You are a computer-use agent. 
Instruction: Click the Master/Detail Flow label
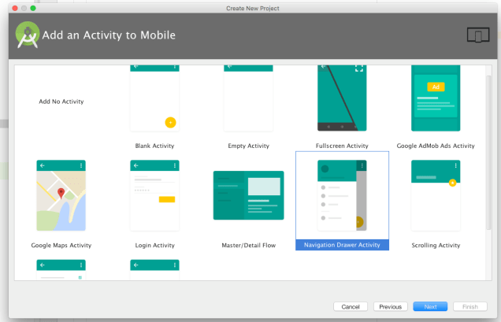248,246
